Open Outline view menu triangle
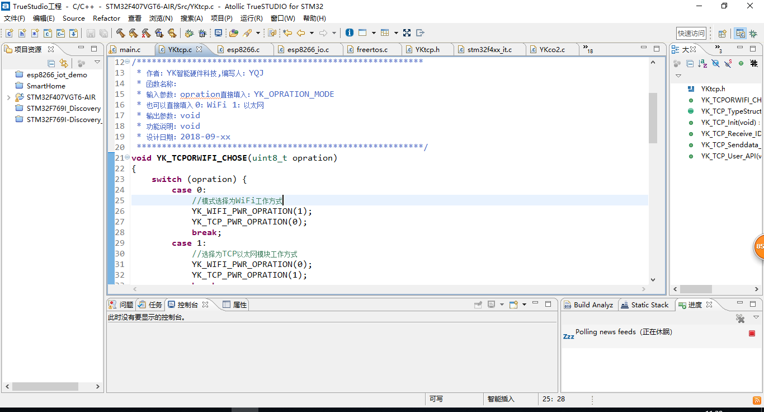Screen dimensions: 764x412 (678, 76)
